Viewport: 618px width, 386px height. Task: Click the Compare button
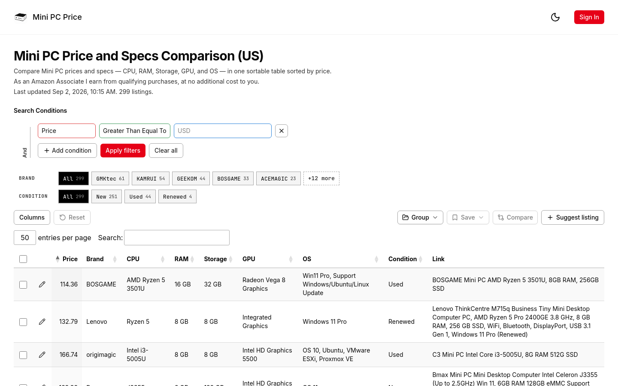(515, 217)
